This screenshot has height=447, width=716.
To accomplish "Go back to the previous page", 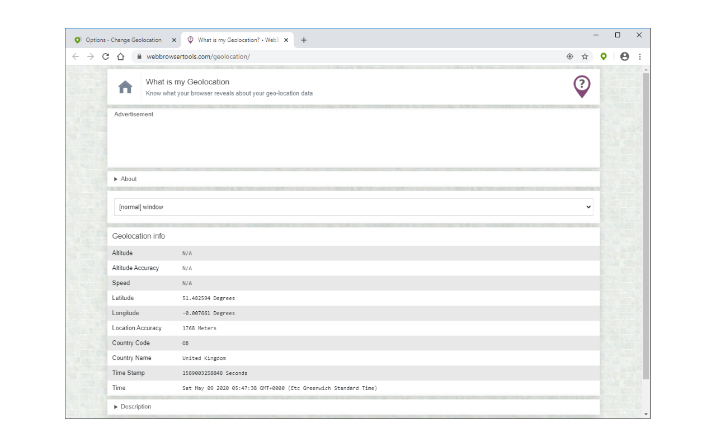I will point(76,56).
